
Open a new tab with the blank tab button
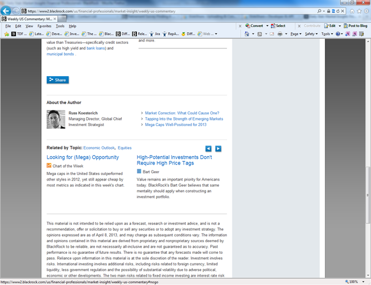click(62, 19)
